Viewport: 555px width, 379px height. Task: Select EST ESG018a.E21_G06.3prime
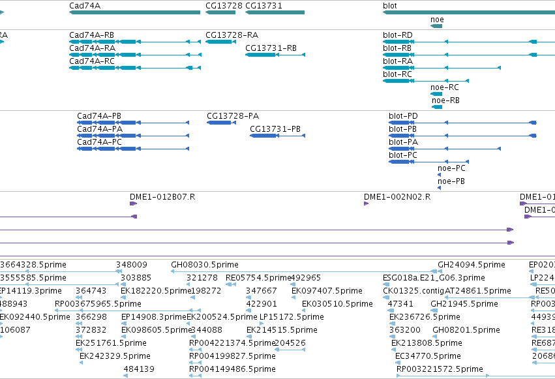[x=434, y=278]
